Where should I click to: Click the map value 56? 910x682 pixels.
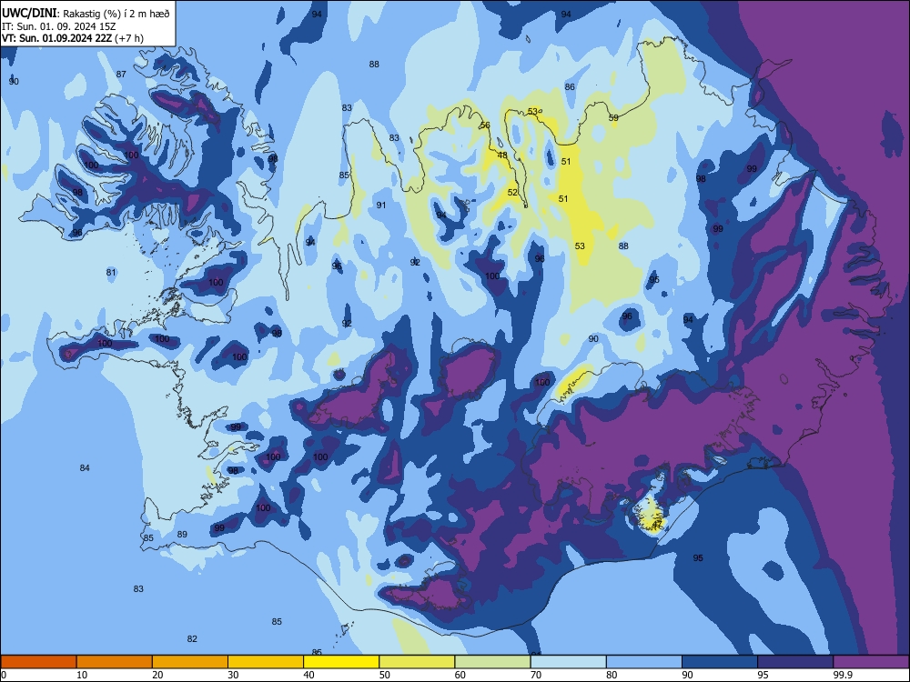[x=485, y=125]
